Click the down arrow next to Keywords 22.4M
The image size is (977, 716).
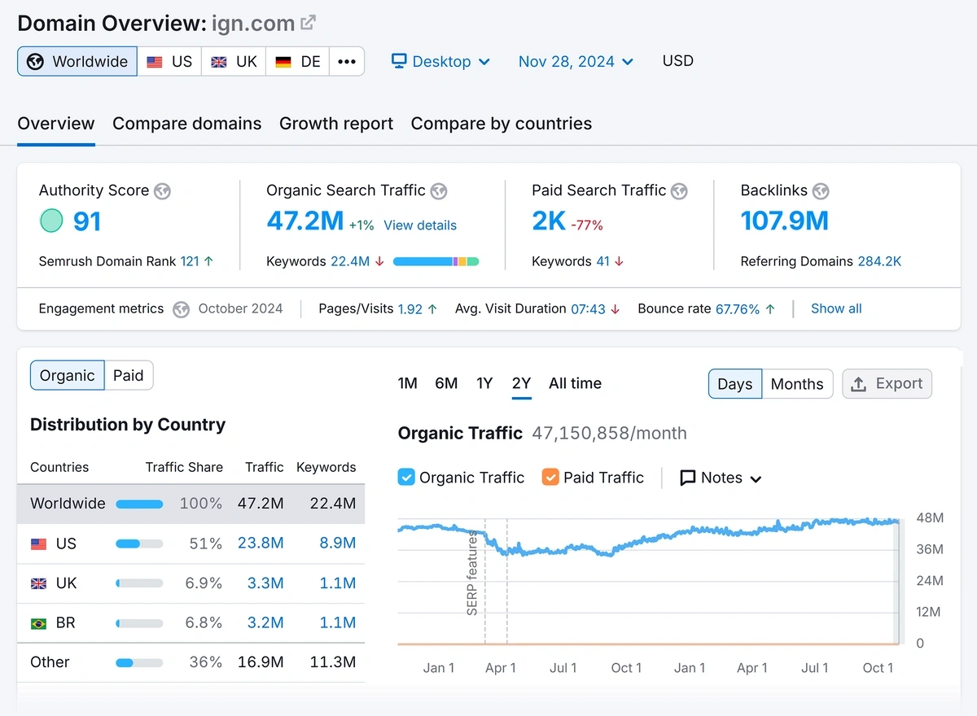pos(379,261)
